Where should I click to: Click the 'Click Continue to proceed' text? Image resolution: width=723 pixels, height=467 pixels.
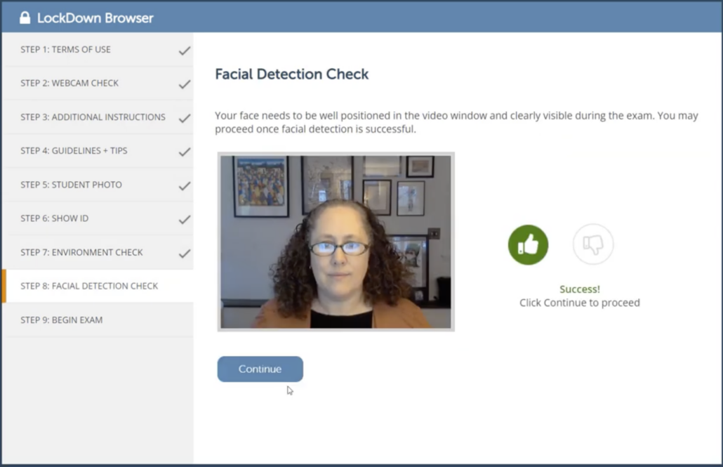[x=580, y=303]
